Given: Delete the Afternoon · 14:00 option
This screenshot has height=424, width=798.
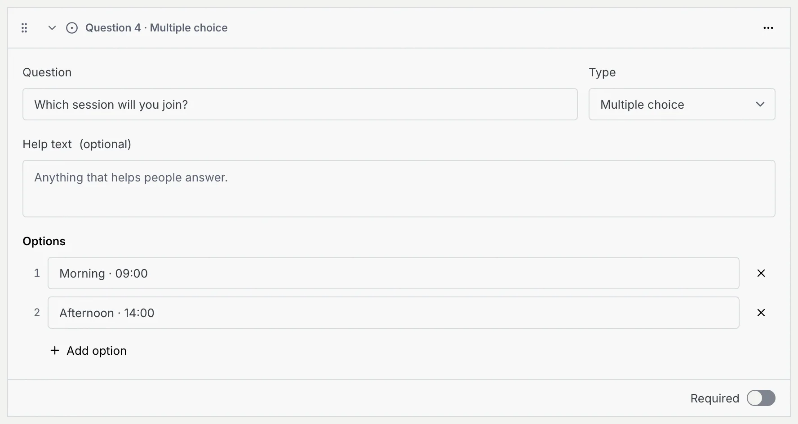Looking at the screenshot, I should 761,313.
